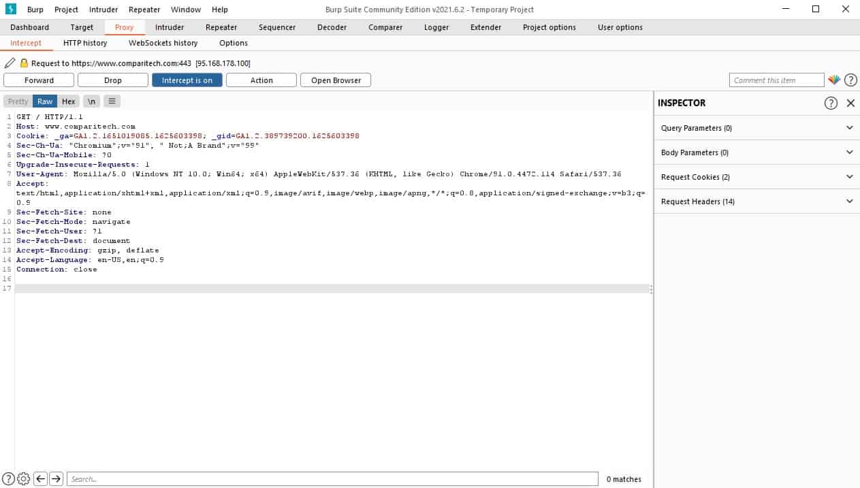Screen dimensions: 860x488
Task: Toggle the Intercept is on button
Action: [x=187, y=80]
